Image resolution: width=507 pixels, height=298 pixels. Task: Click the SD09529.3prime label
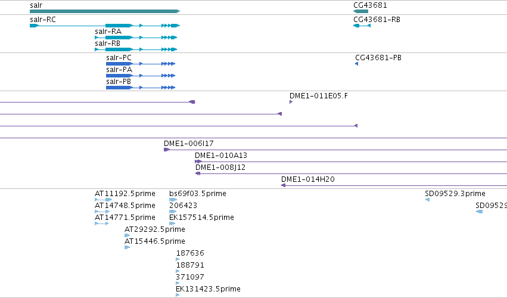click(x=455, y=194)
